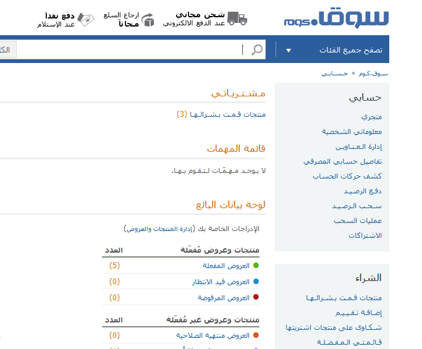Click the منتجات وعروض غير مُفعّلة table header
The image size is (422, 349).
point(213,320)
